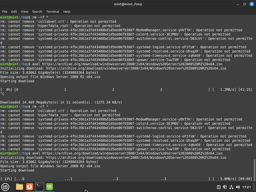Click the first systemd-resolved.service error line
This screenshot has width=256, height=192.
point(125,51)
